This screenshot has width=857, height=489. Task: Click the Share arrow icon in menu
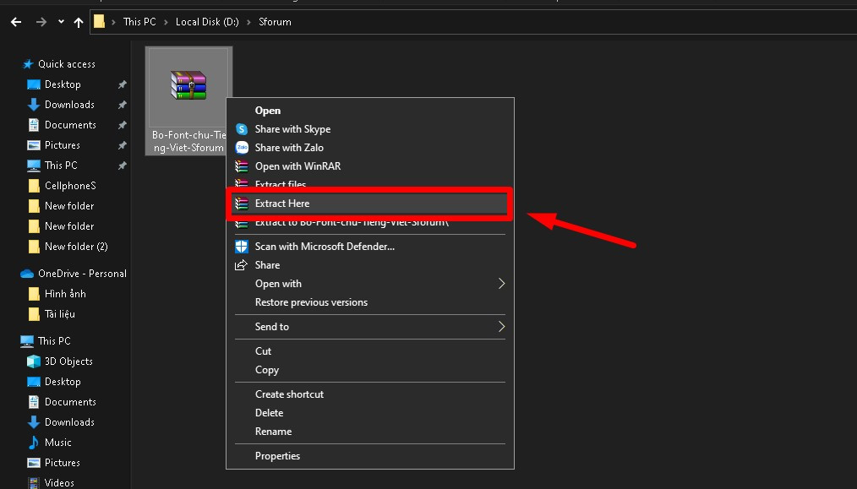[x=242, y=265]
